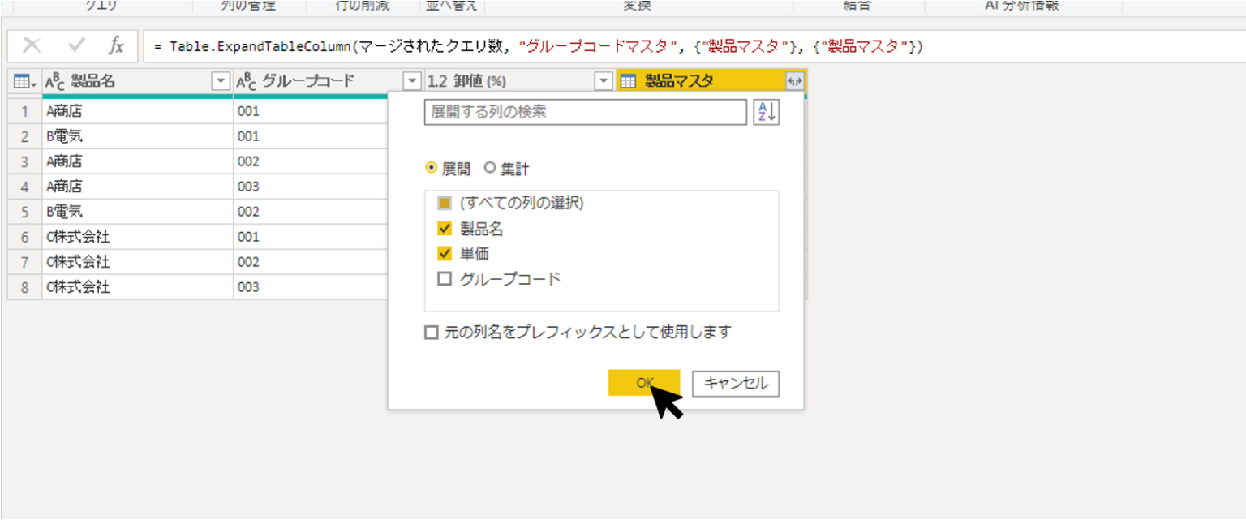Open the table menu icon in header corner
Screen dimensions: 1246x520
pyautogui.click(x=24, y=81)
